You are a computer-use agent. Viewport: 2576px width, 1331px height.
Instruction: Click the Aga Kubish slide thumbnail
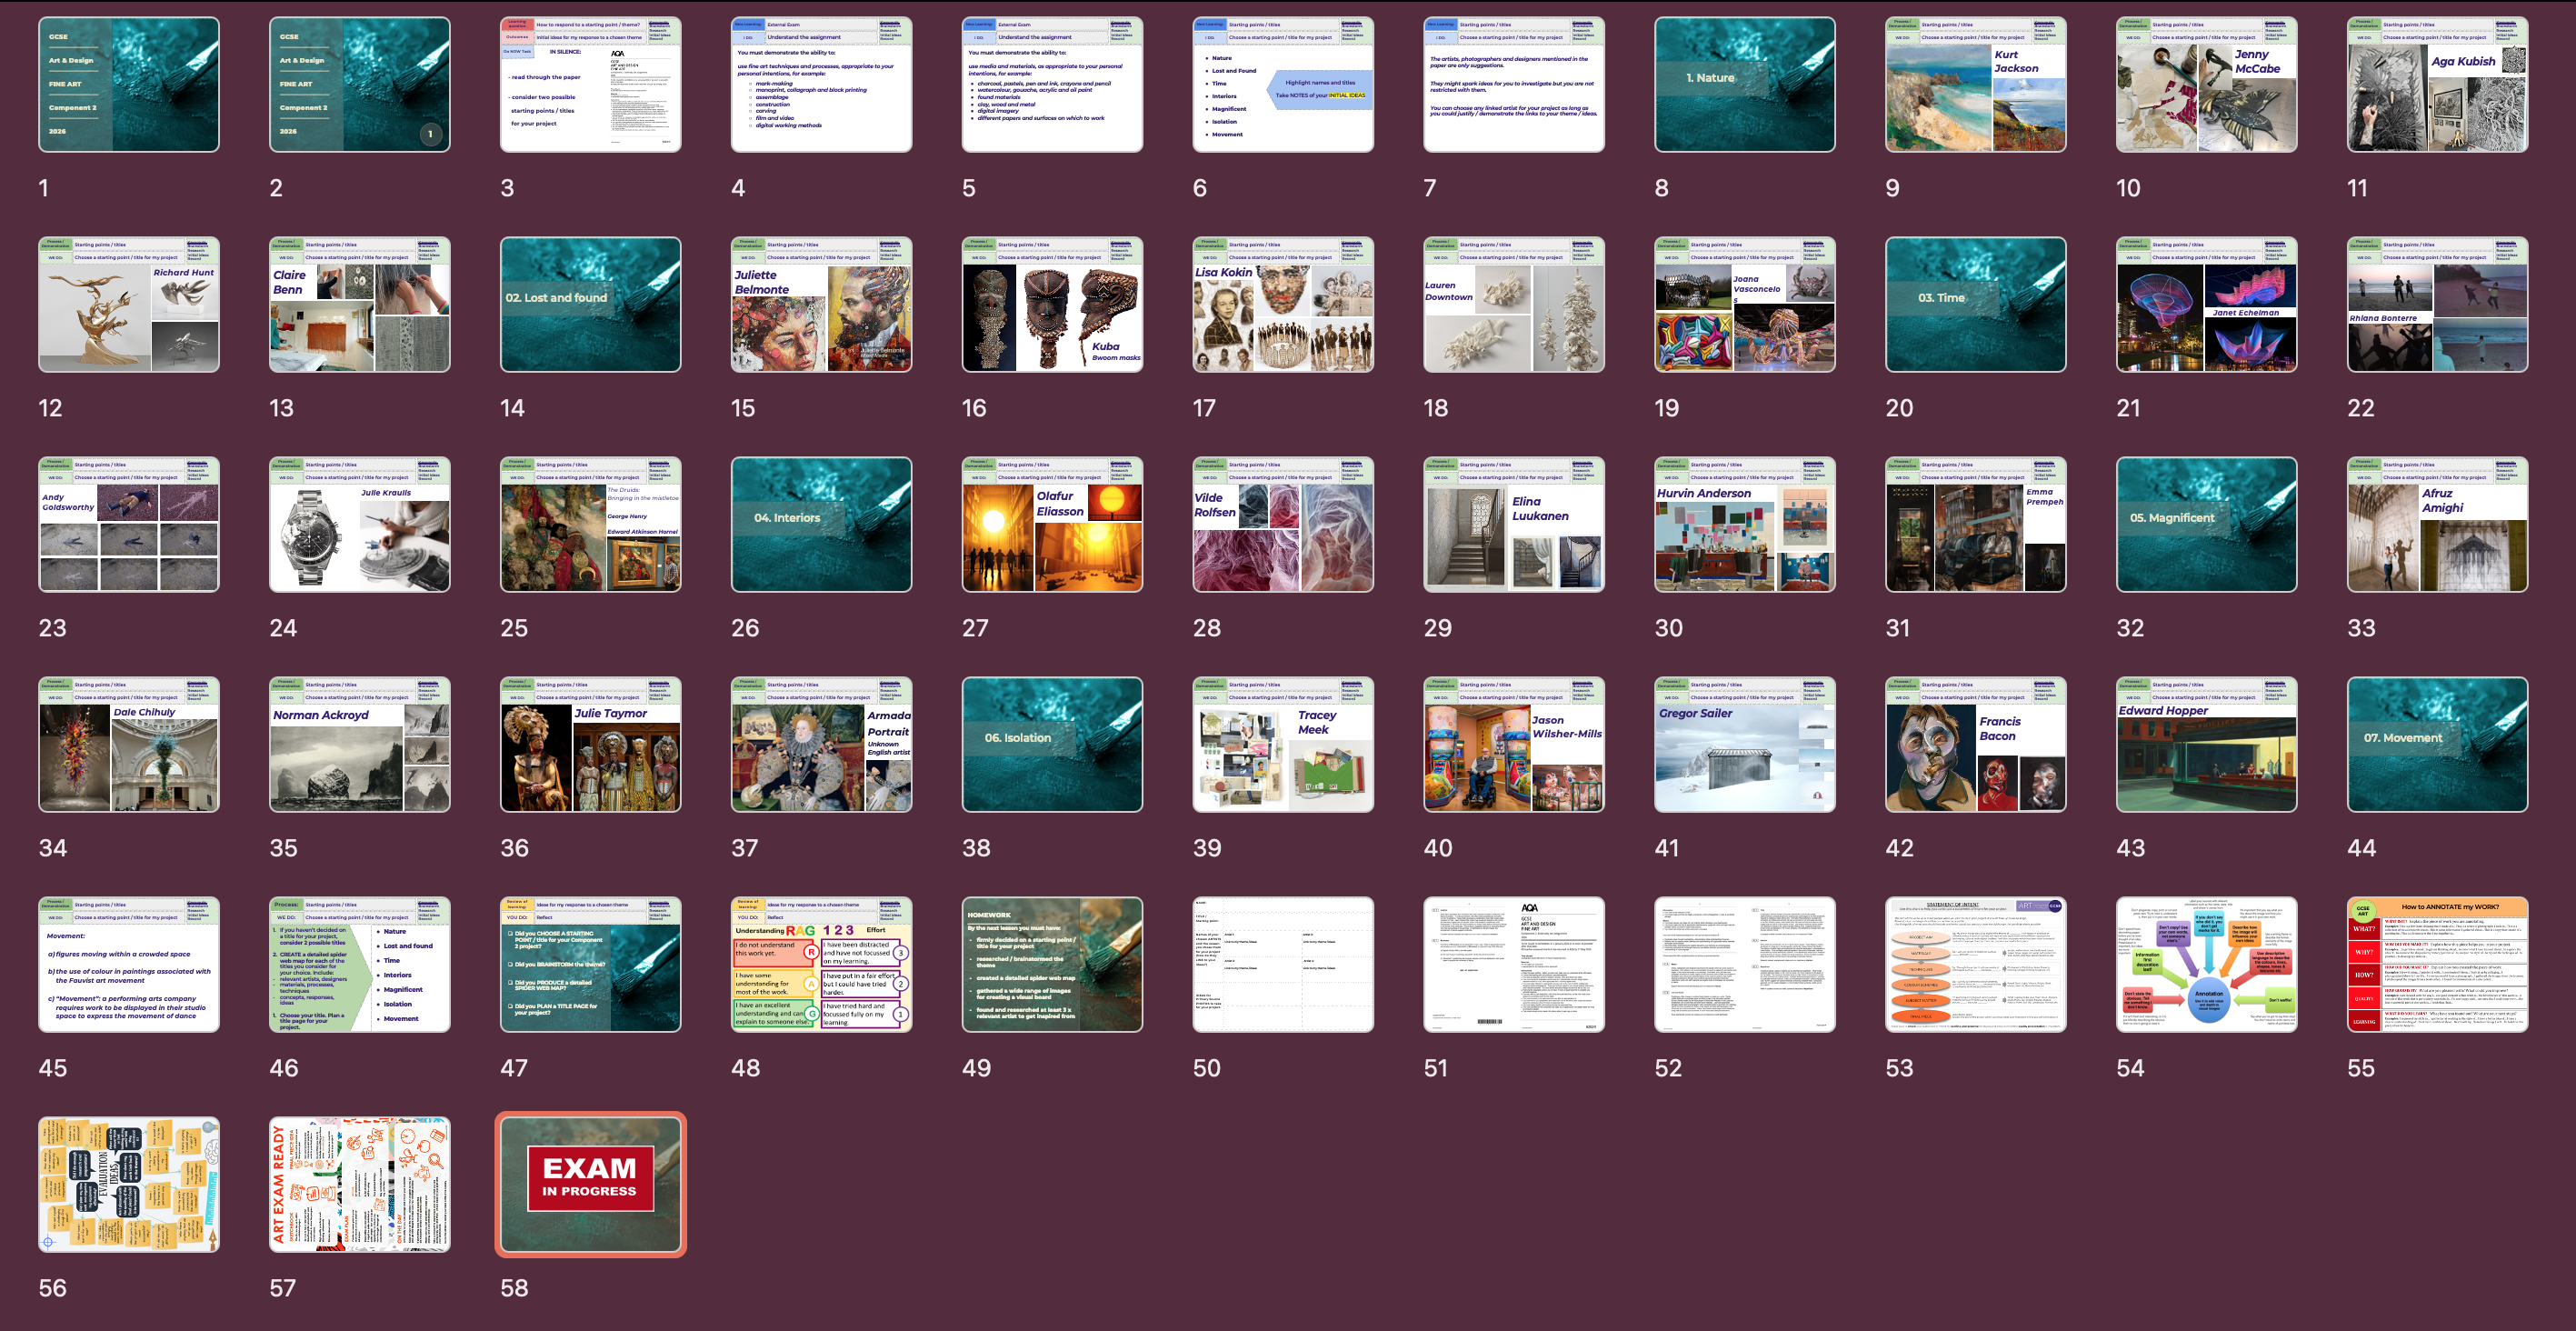click(x=2438, y=85)
